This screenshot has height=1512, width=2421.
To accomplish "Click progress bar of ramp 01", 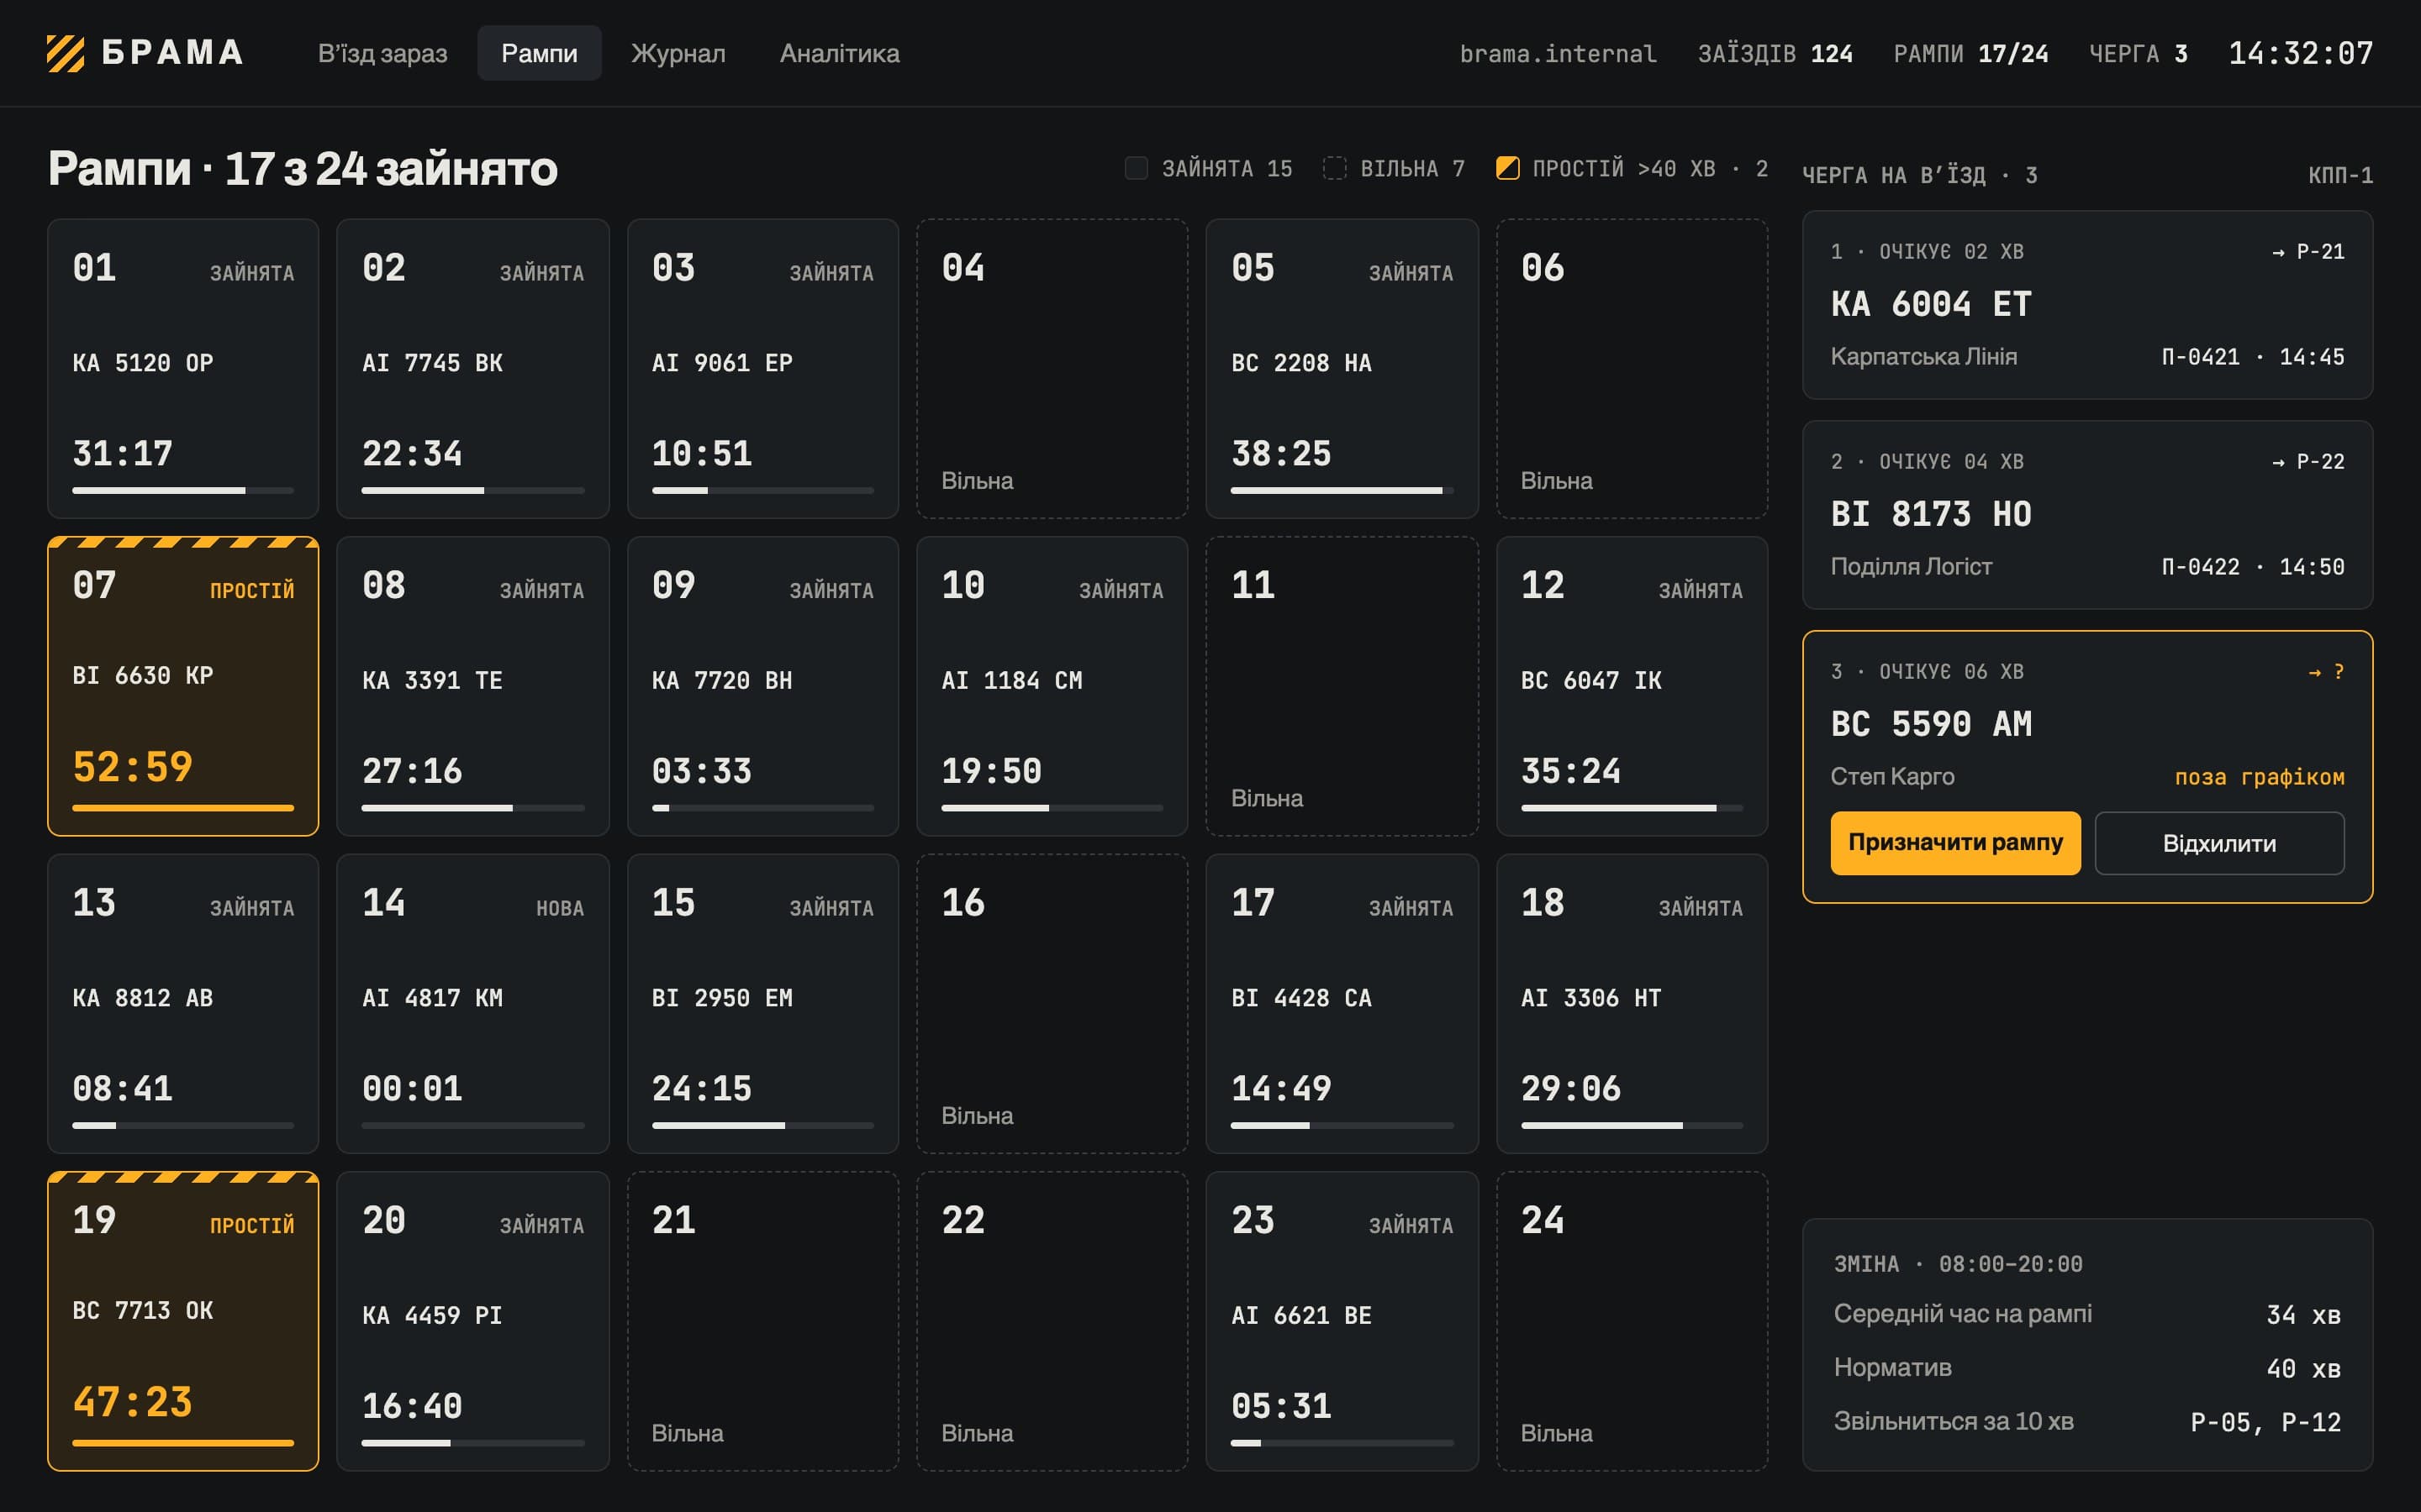I will pos(183,490).
